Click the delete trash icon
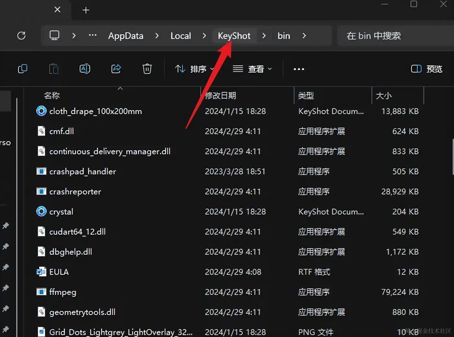This screenshot has height=337, width=454. [147, 69]
